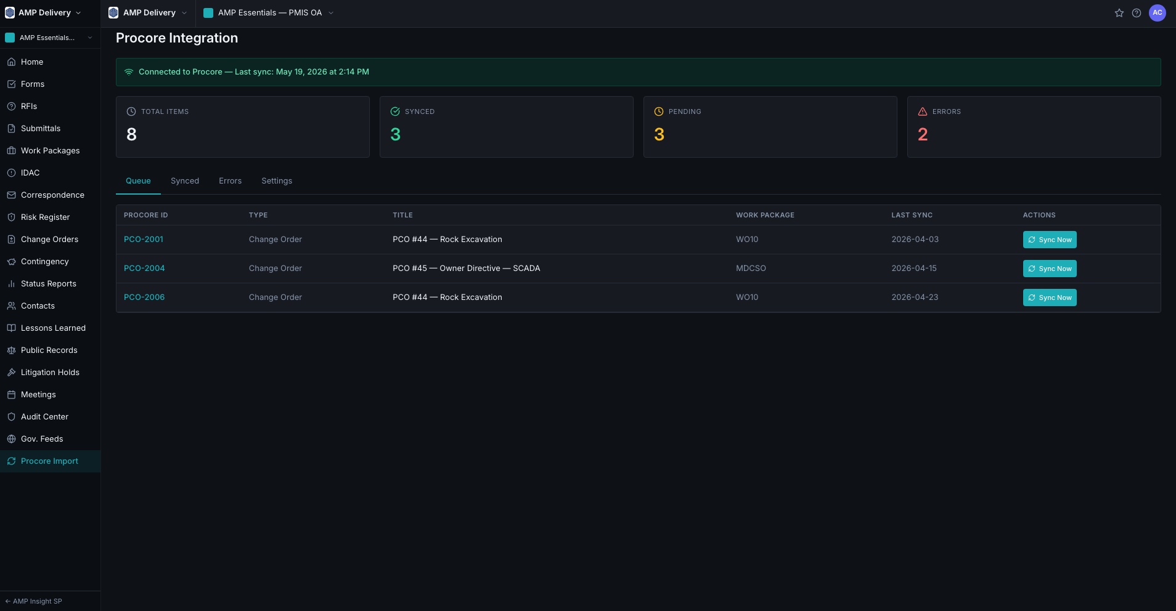1176x611 pixels.
Task: Click the Procore Integration page heading
Action: click(x=177, y=38)
